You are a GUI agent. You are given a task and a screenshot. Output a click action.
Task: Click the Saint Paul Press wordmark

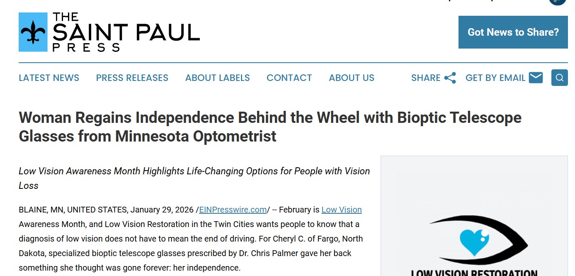[x=126, y=32]
